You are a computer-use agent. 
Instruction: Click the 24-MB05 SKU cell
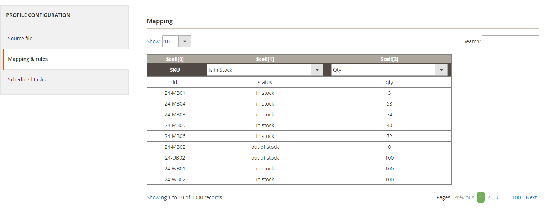(x=175, y=125)
